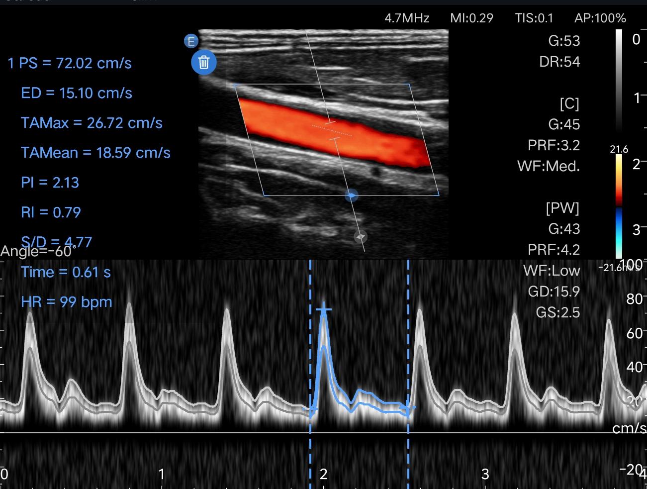Select the RI = 0.79 measurement
The image size is (647, 489).
51,212
